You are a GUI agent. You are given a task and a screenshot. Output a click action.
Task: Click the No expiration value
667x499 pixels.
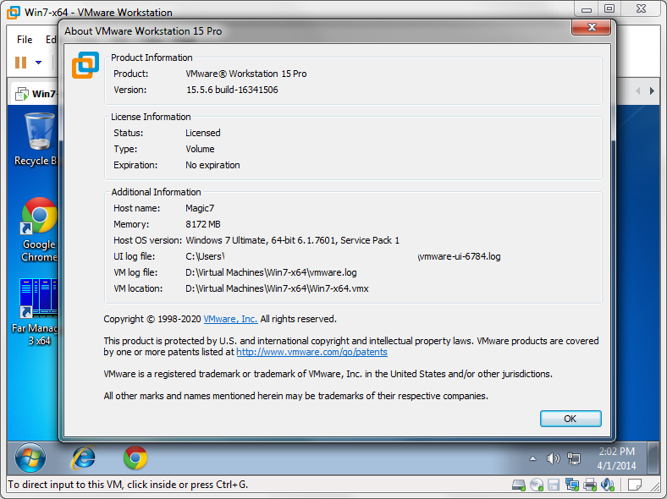point(212,165)
